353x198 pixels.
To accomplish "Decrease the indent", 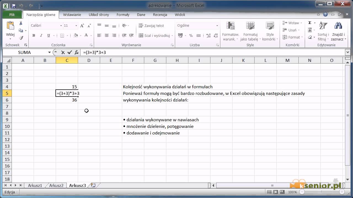I will pos(124,35).
